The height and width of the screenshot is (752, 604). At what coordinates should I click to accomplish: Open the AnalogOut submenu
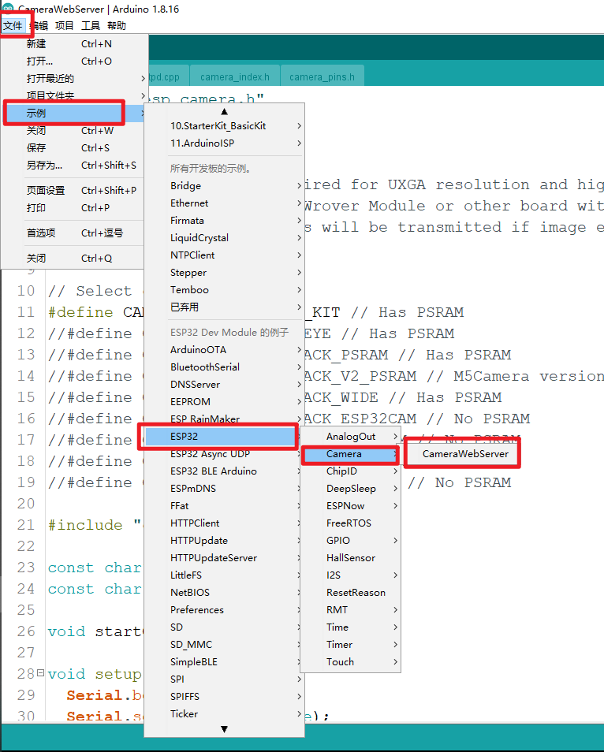(350, 437)
